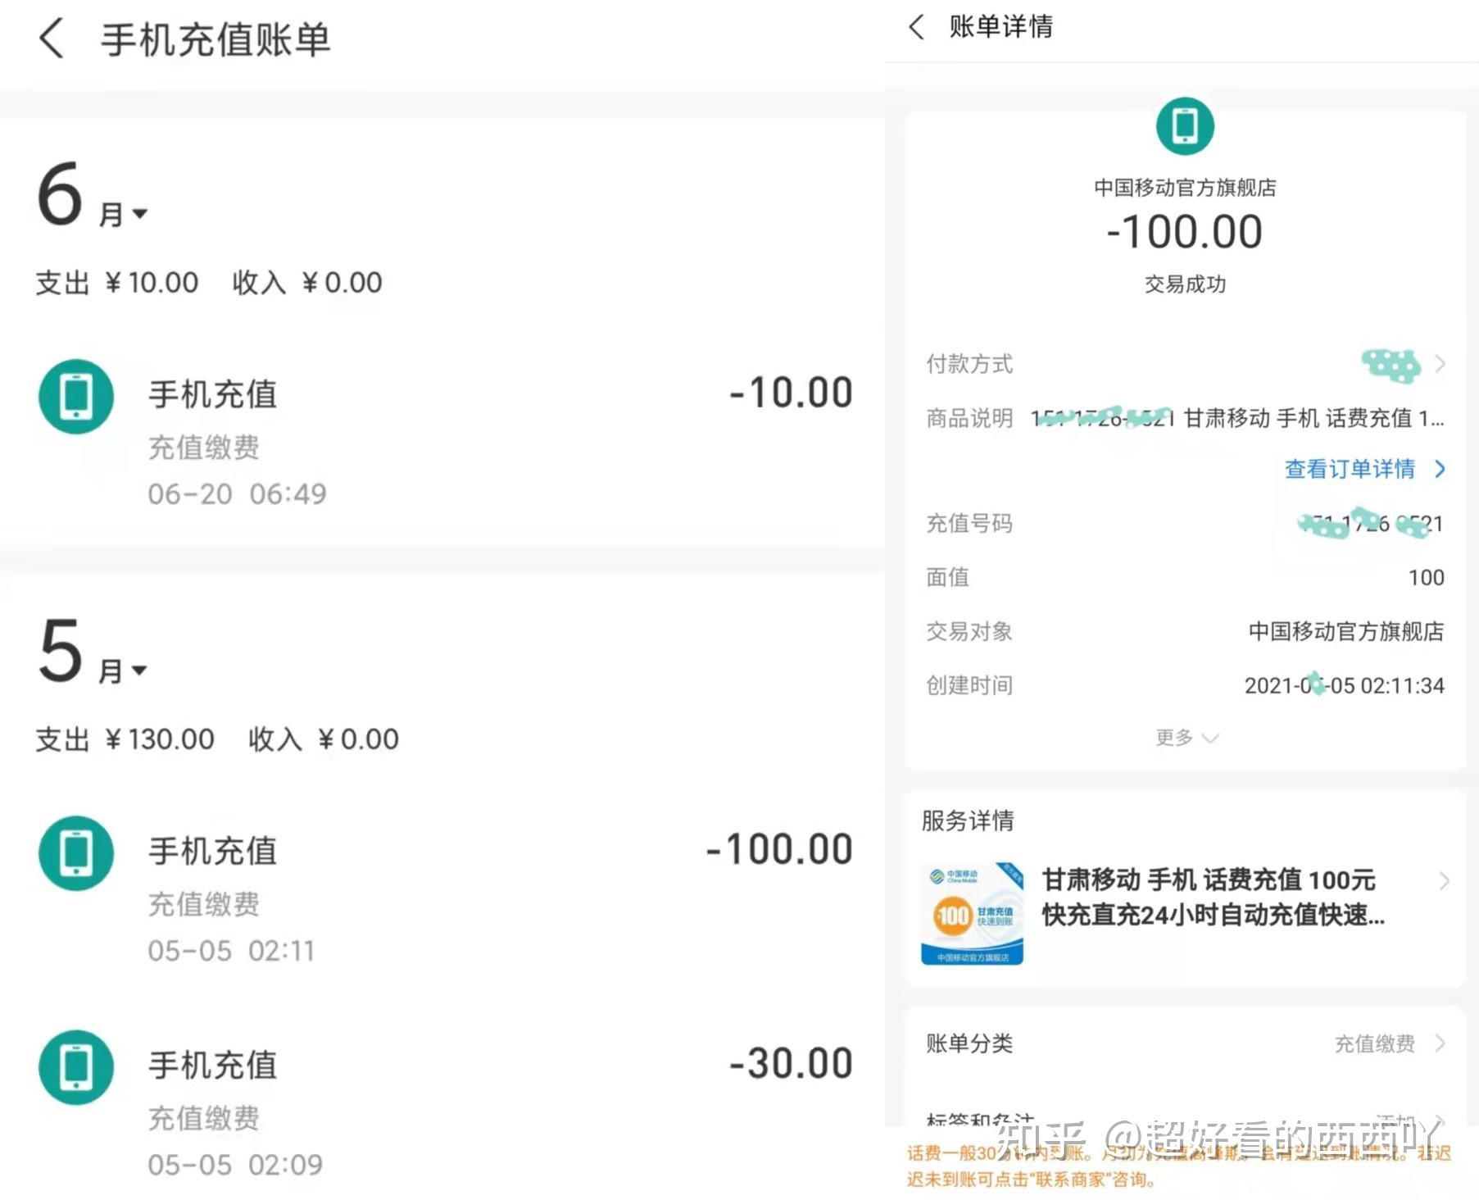
Task: Tap phone icon of -100.00 recharge entry
Action: click(x=76, y=852)
